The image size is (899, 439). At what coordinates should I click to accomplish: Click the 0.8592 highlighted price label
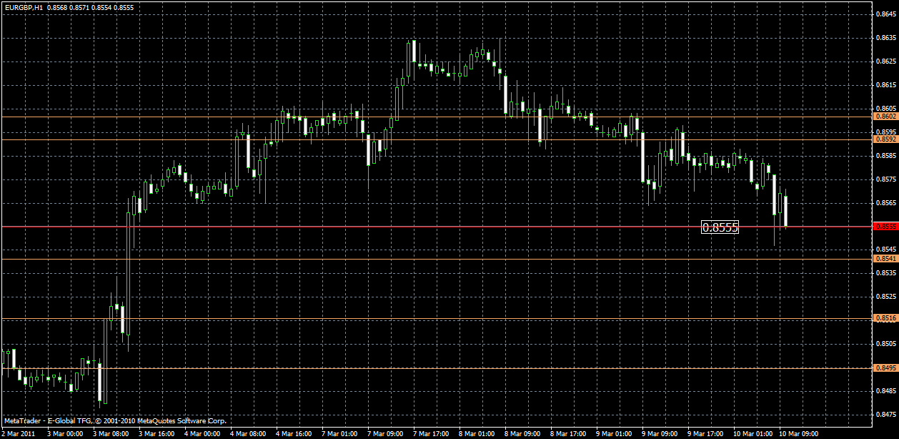coord(885,140)
